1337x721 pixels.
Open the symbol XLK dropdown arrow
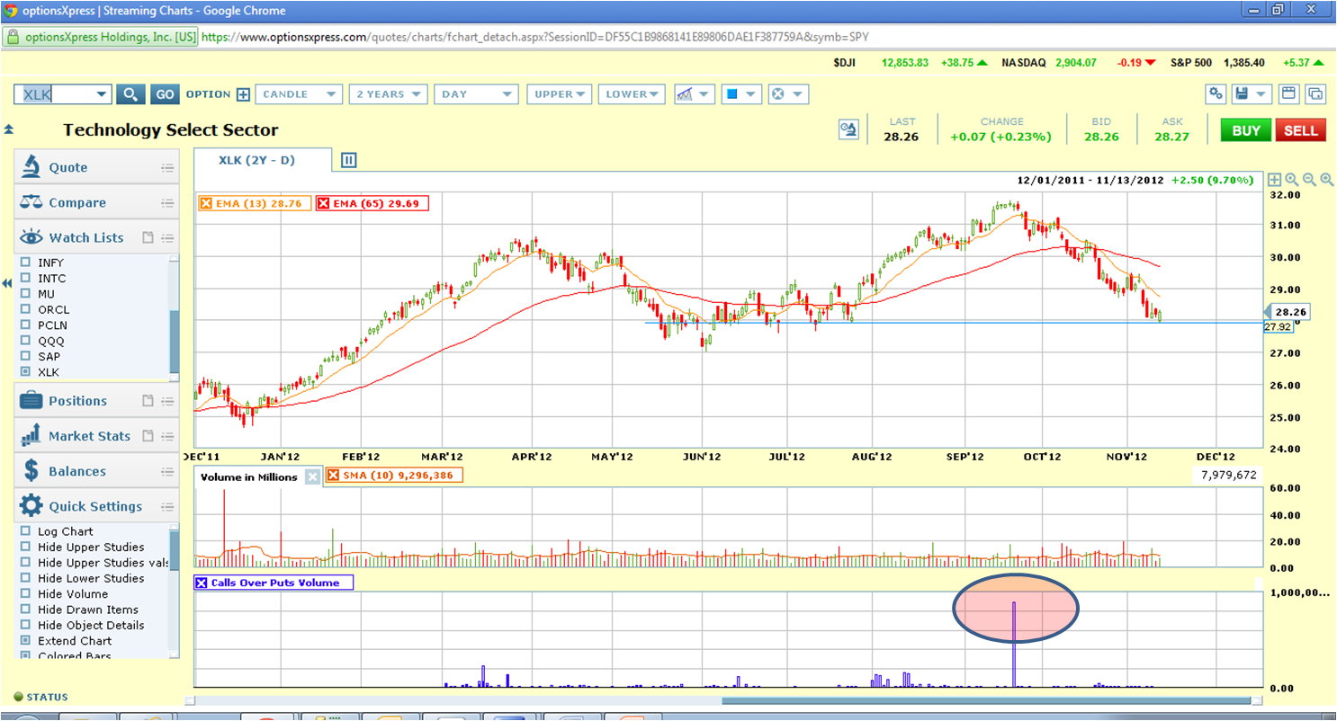click(102, 94)
